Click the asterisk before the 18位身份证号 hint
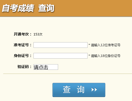This screenshot has height=101, width=132. click(89, 55)
